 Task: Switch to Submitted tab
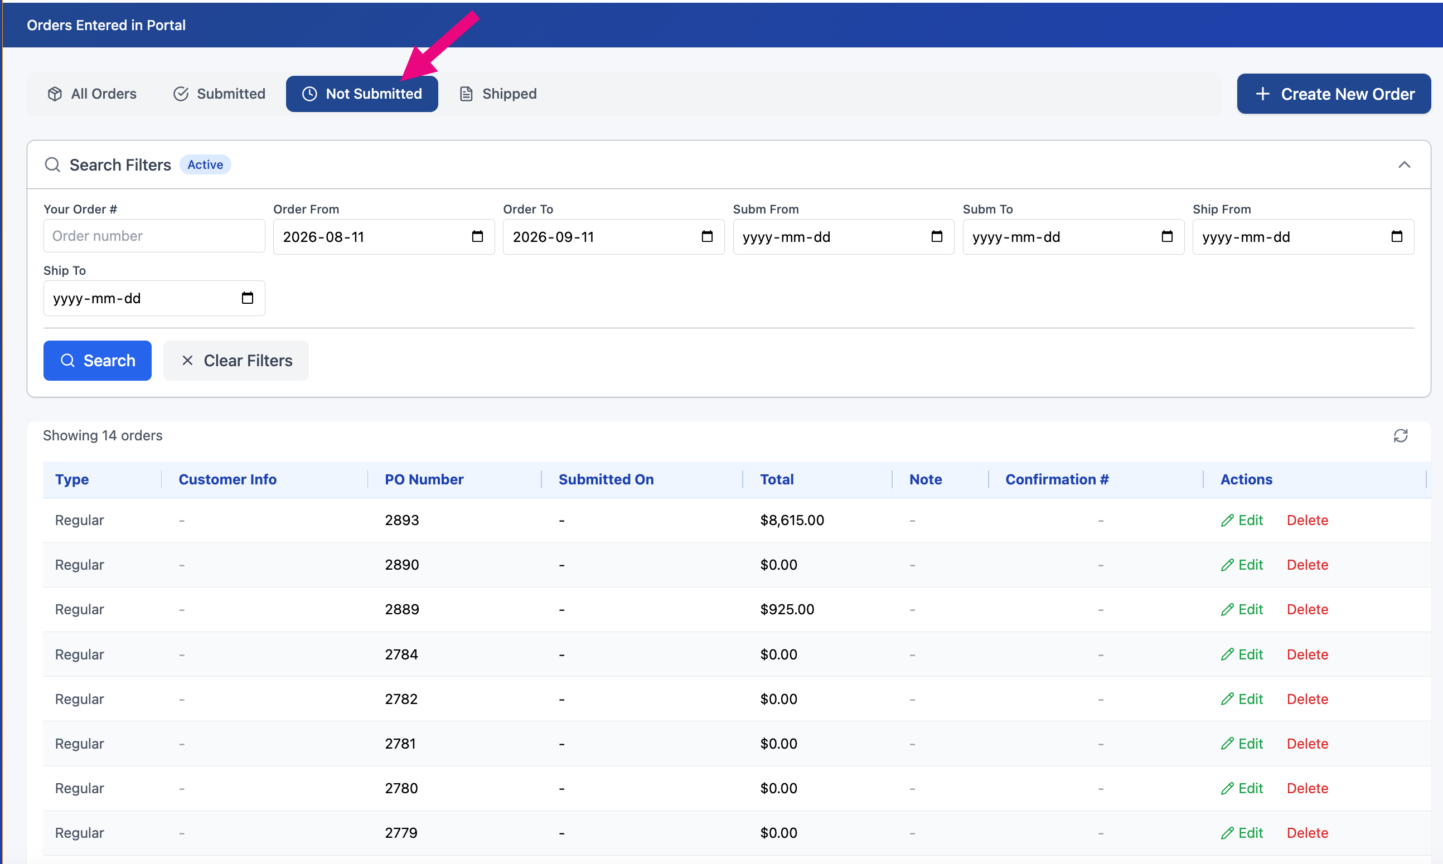220,94
